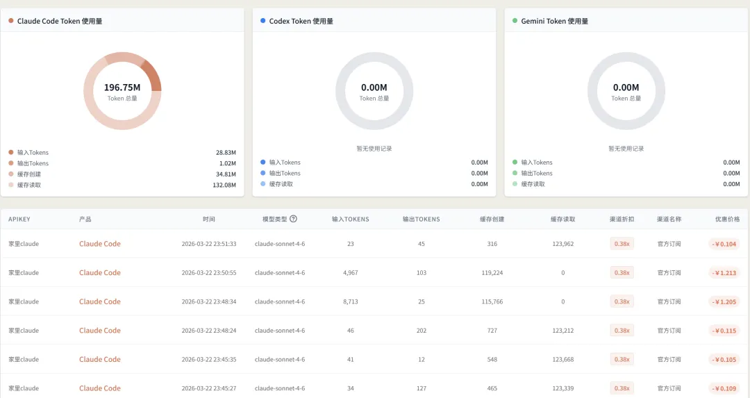Click the 115,766 cache creation cell
The width and height of the screenshot is (750, 398).
coord(492,302)
